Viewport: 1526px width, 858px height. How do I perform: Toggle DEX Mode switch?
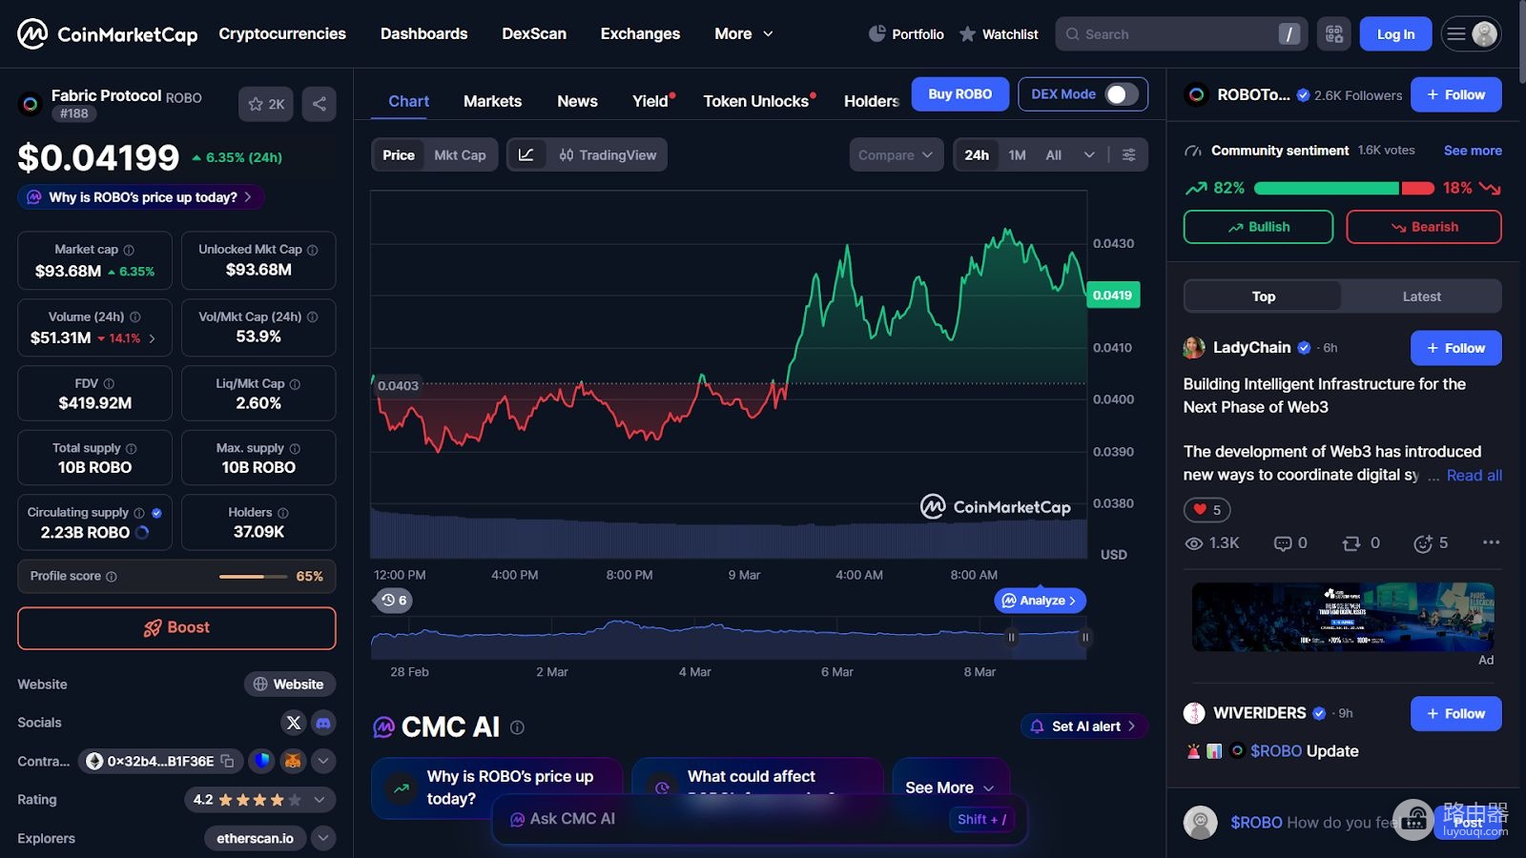1122,94
